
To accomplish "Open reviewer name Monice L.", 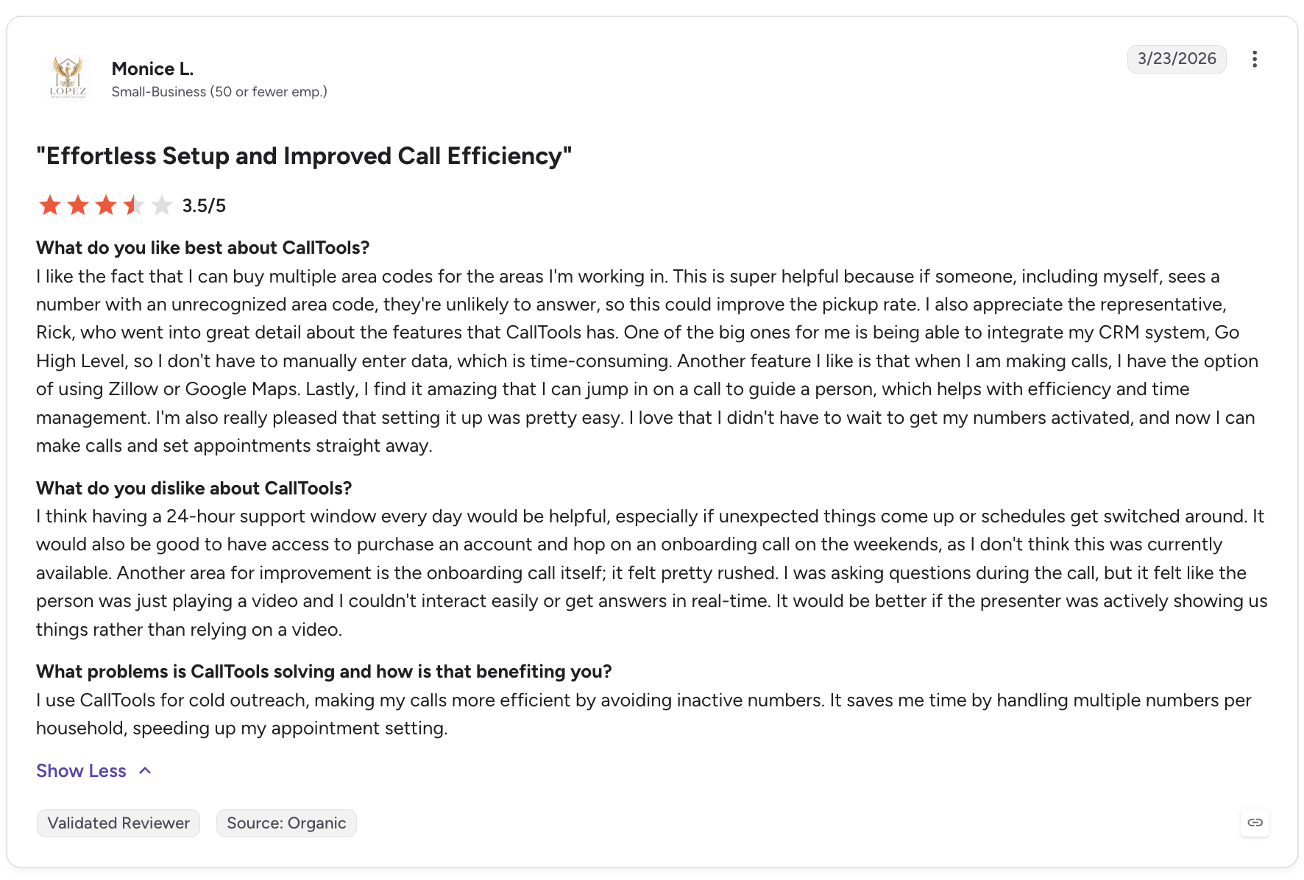I will [152, 68].
